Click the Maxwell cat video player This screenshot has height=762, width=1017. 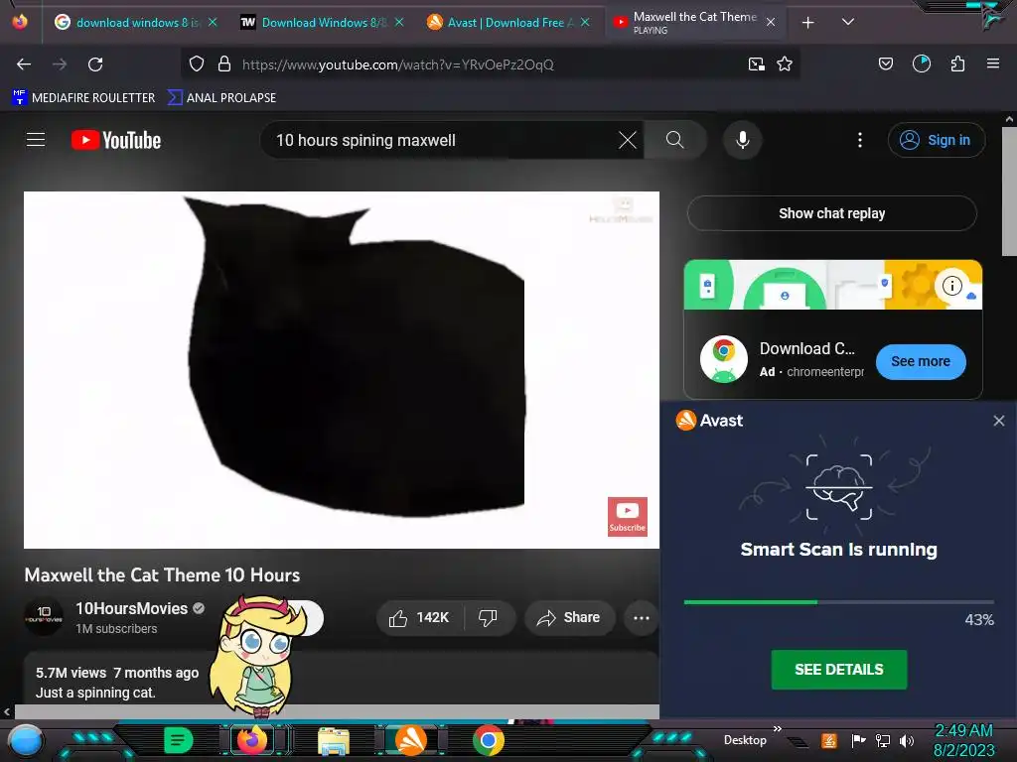(342, 370)
